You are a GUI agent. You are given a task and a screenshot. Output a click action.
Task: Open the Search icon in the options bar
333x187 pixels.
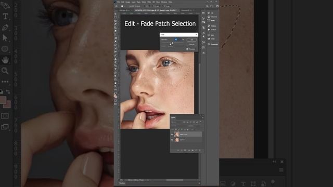(x=207, y=6)
